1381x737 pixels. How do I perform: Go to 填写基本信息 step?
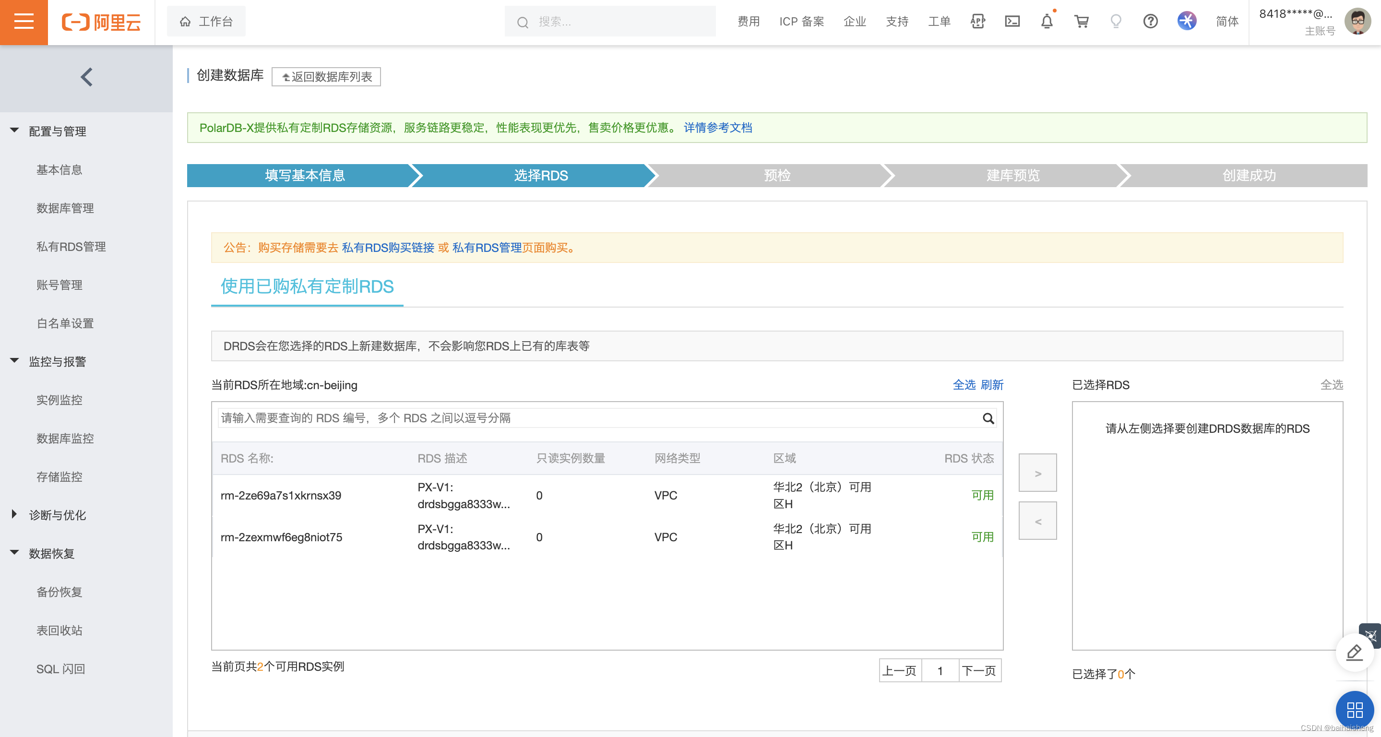tap(305, 175)
